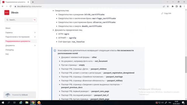
Task: Go back with the browser back arrow
Action: tap(3, 6)
